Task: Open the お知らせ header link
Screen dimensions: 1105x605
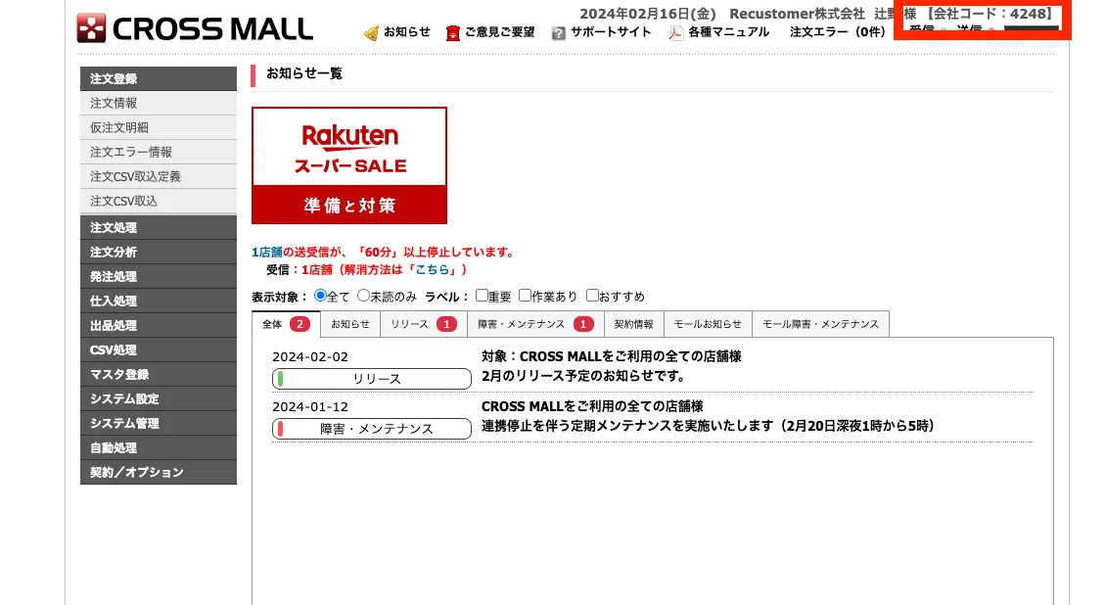Action: coord(406,31)
